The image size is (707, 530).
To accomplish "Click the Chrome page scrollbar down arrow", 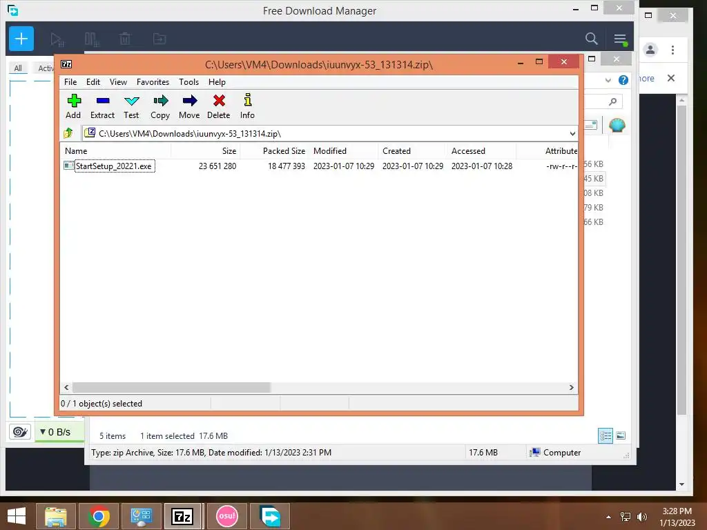I will click(681, 484).
